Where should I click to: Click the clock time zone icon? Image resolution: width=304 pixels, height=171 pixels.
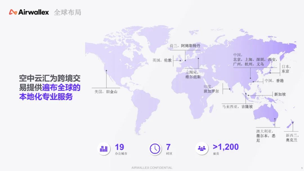[x=155, y=148]
